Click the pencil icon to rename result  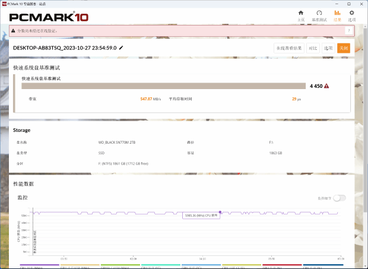pos(121,48)
